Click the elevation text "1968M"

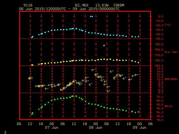(x=119, y=5)
